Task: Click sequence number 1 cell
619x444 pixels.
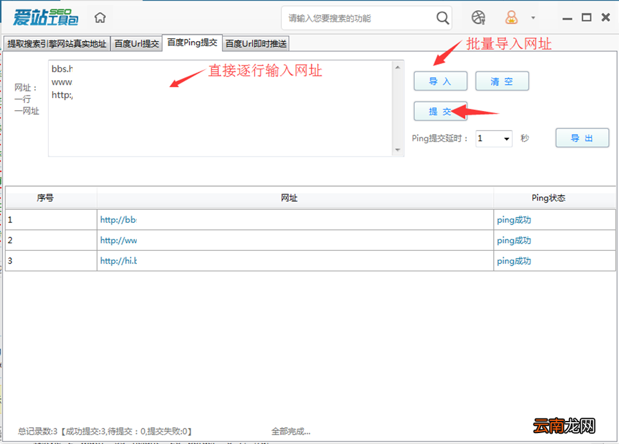Action: (x=51, y=219)
